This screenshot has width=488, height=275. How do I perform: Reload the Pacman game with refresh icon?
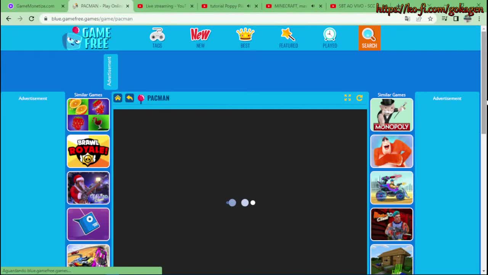(x=360, y=98)
